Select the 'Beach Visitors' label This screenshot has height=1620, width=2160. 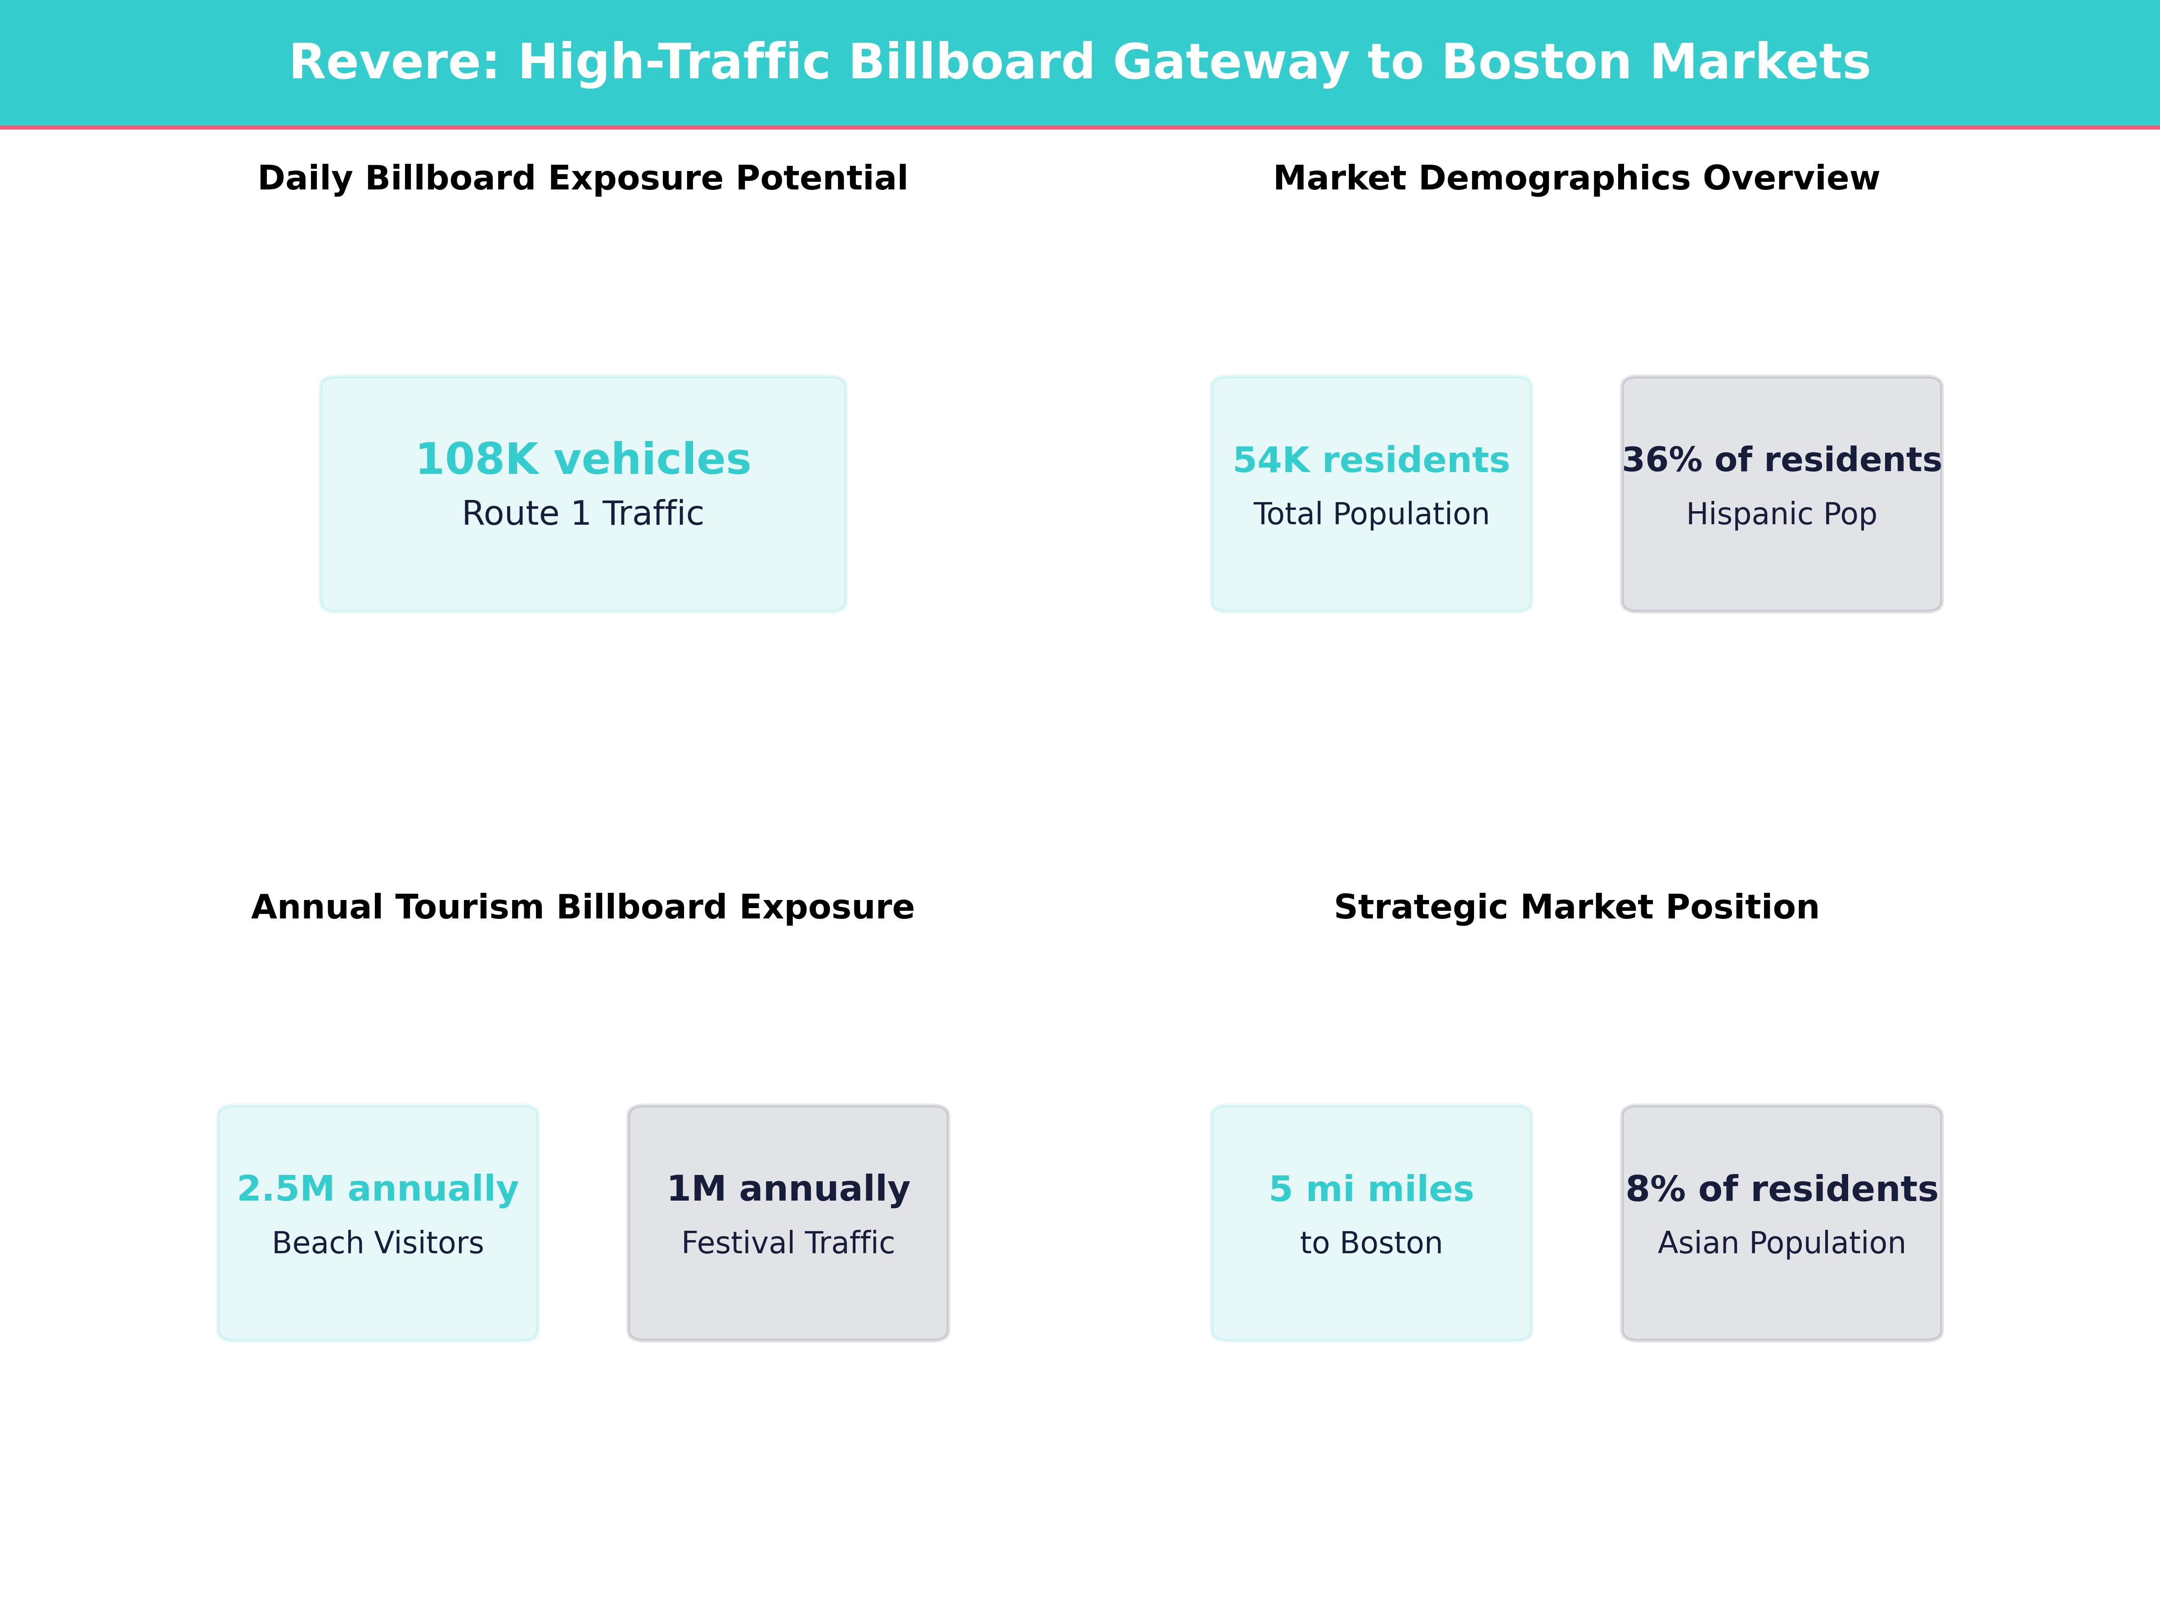point(378,1243)
